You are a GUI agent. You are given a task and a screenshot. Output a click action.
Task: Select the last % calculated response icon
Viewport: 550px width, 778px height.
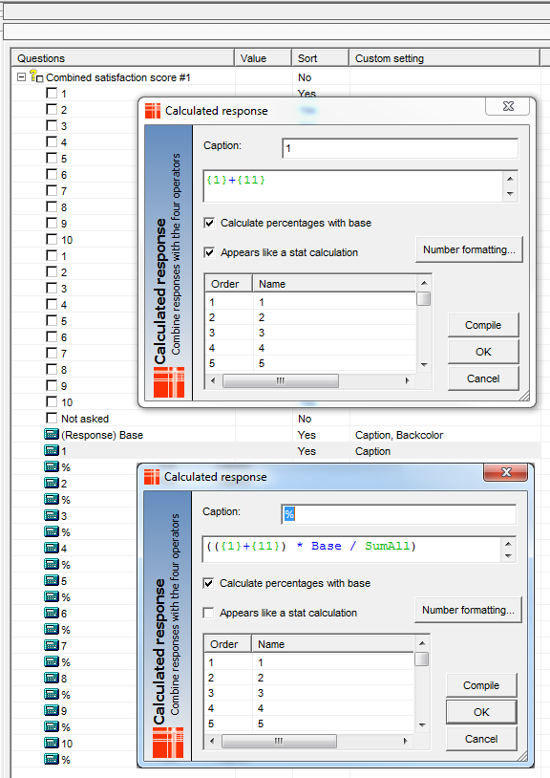tap(52, 759)
